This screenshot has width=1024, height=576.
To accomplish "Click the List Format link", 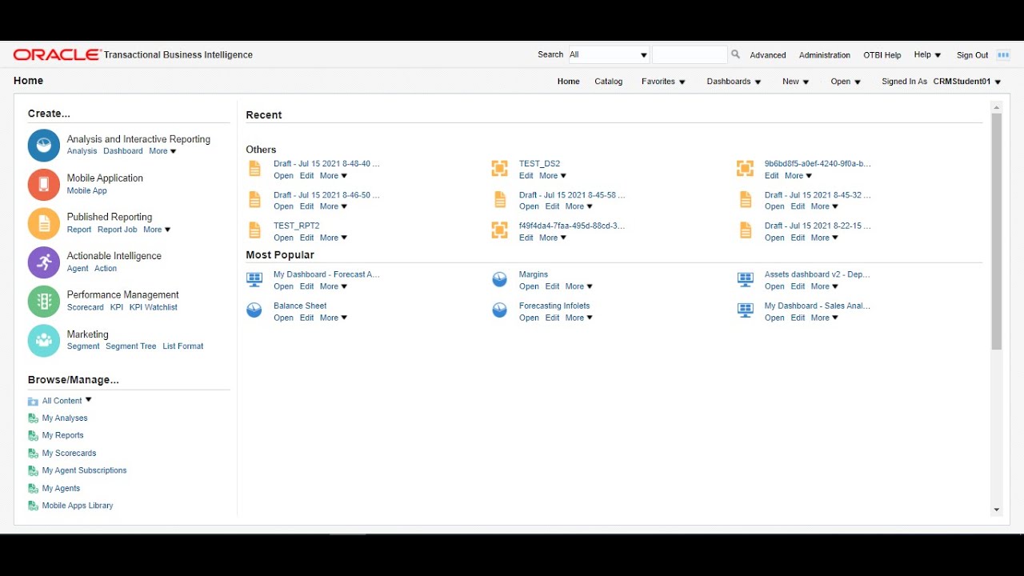I will pyautogui.click(x=183, y=346).
